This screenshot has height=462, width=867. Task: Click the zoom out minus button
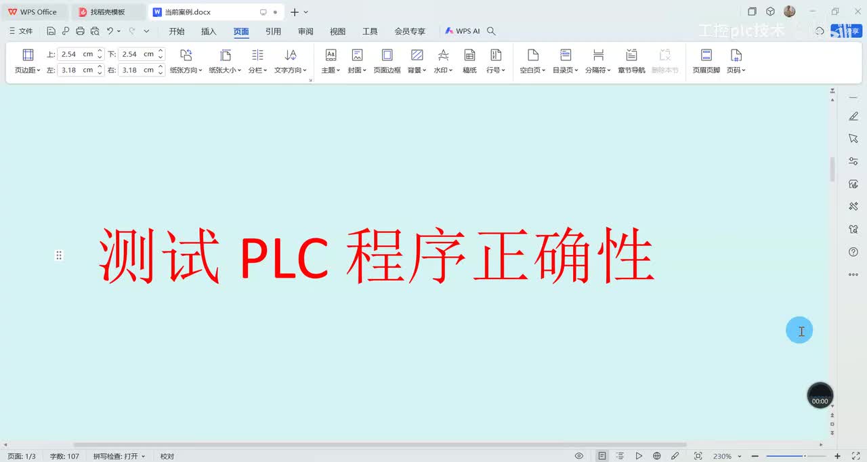click(x=755, y=456)
